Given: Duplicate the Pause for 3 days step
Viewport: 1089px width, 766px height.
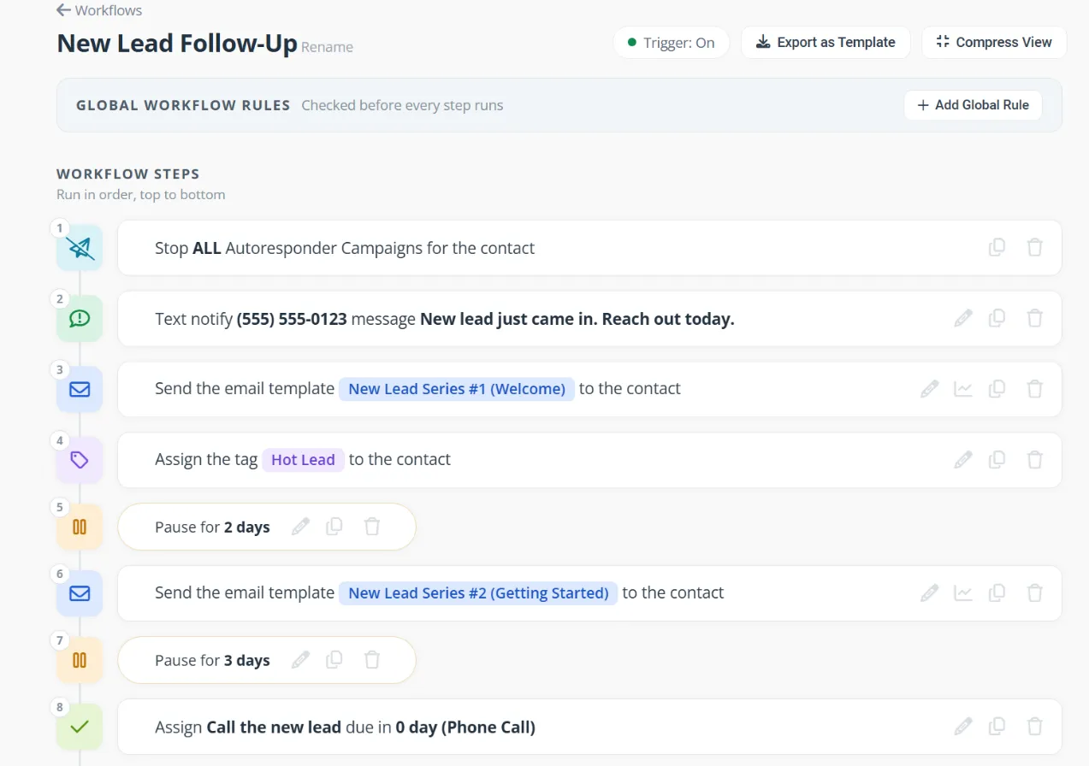Looking at the screenshot, I should (x=334, y=660).
